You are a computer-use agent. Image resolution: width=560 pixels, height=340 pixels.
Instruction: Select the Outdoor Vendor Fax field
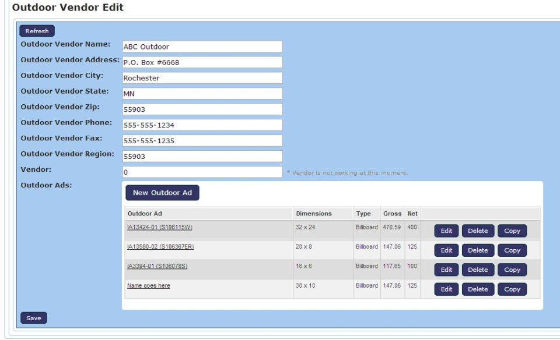click(202, 140)
